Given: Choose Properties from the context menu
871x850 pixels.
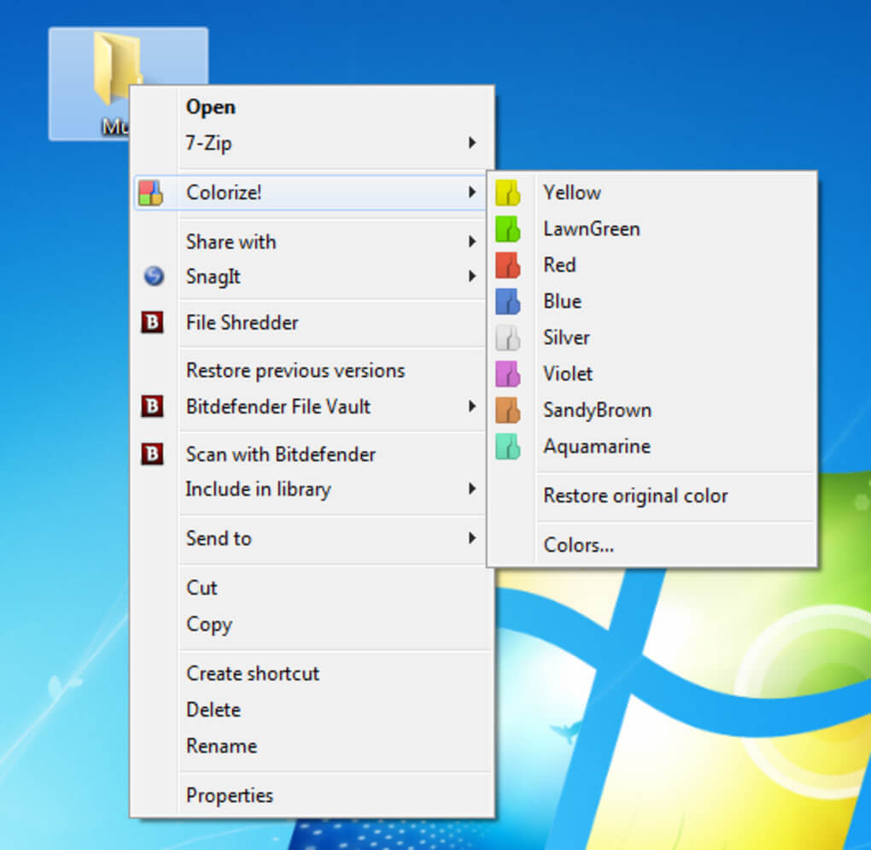Looking at the screenshot, I should click(x=230, y=795).
